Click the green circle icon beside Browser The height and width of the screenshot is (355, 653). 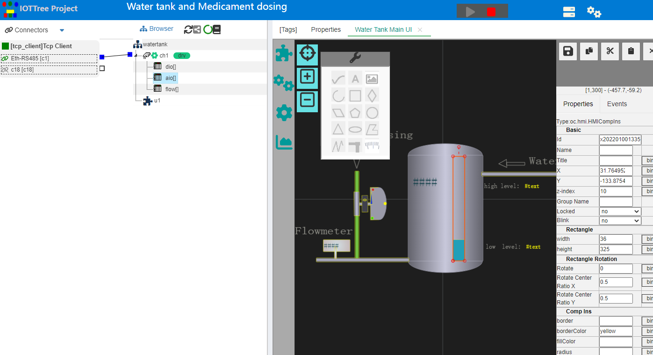coord(207,29)
